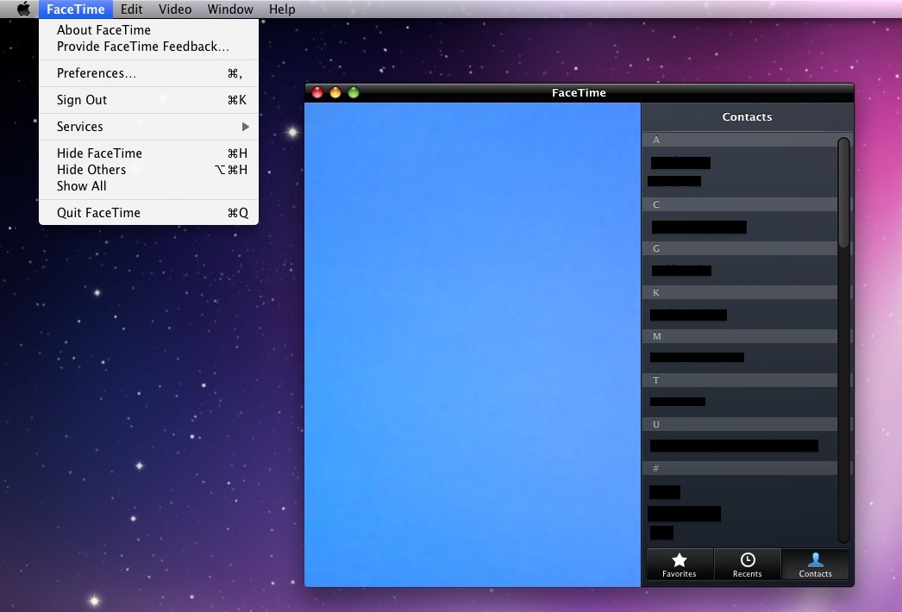Viewport: 902px width, 612px height.
Task: Choose About FaceTime
Action: (148, 30)
